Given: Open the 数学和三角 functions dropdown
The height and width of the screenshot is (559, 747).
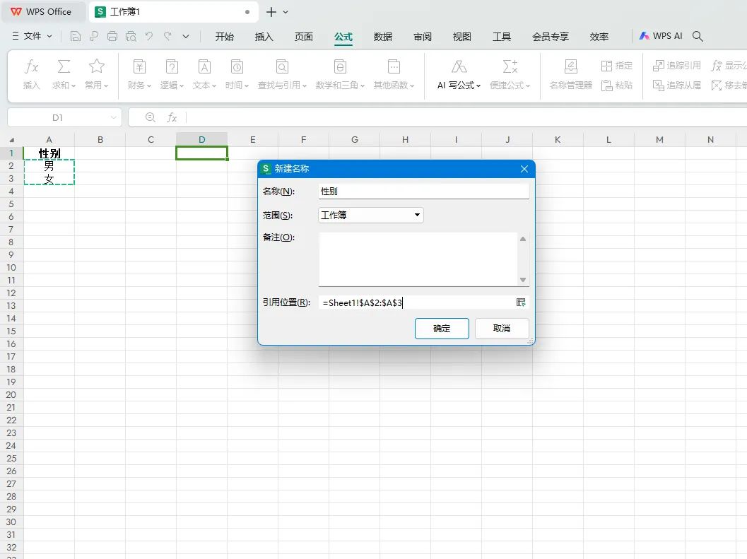Looking at the screenshot, I should 340,75.
